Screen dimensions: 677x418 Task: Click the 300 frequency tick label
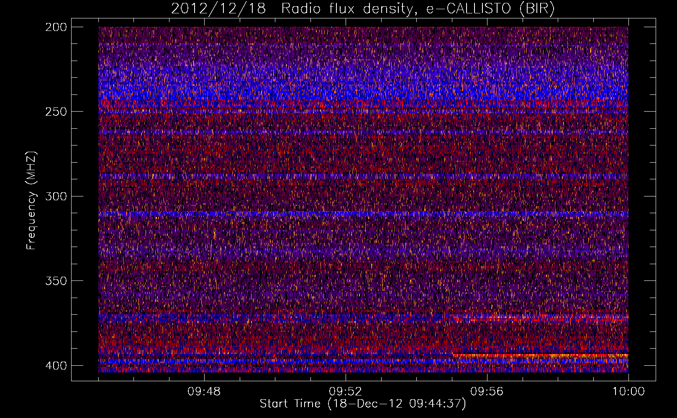[x=56, y=196]
